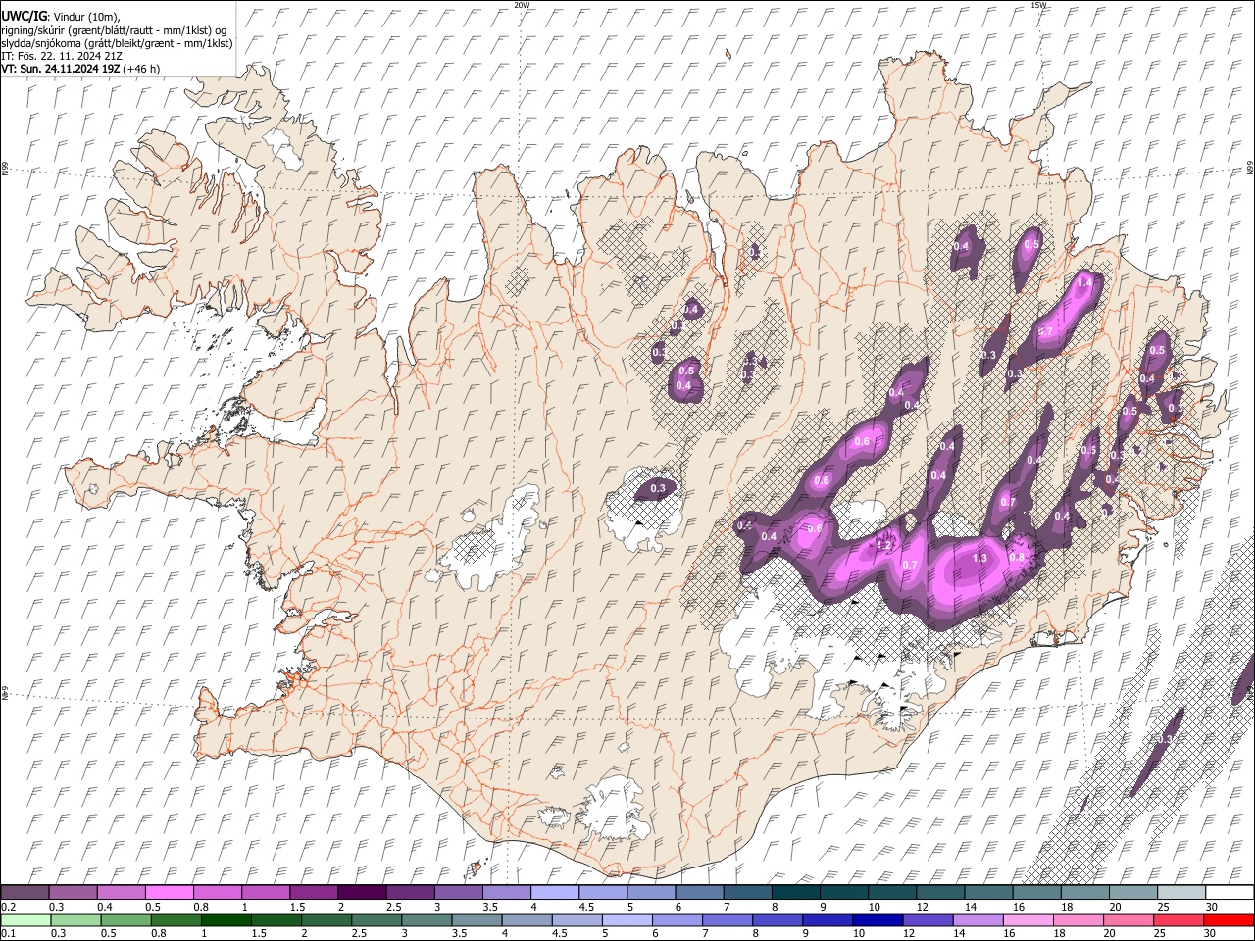The width and height of the screenshot is (1255, 941).
Task: Click the bright red swatch ending the lower legend
Action: (x=1229, y=920)
